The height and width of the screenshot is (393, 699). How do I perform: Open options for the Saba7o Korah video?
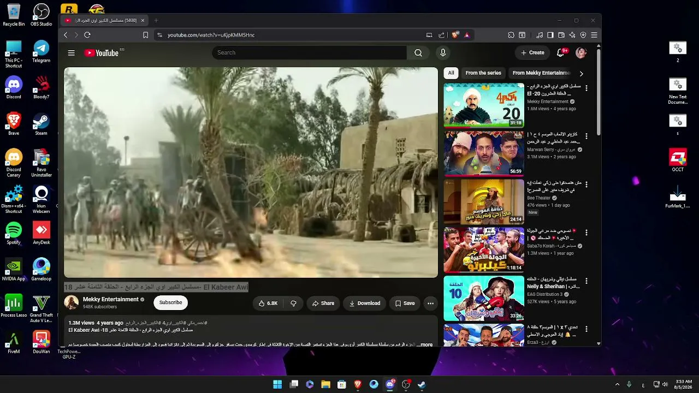pyautogui.click(x=587, y=233)
